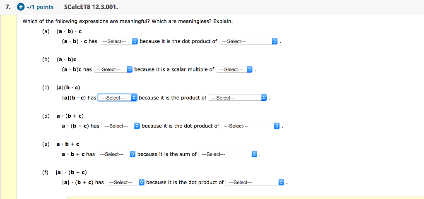Click the part (c) expression heading |a|(b · c)
This screenshot has width=424, height=199.
68,88
